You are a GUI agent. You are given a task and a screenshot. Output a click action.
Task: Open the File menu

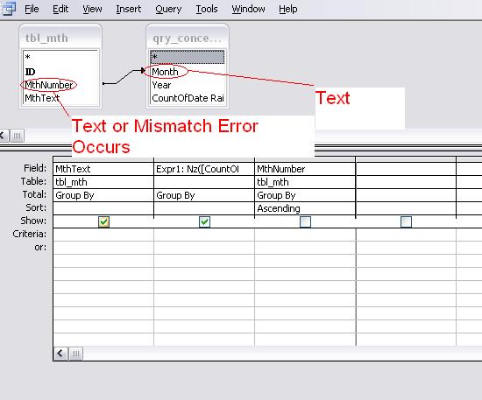[32, 10]
